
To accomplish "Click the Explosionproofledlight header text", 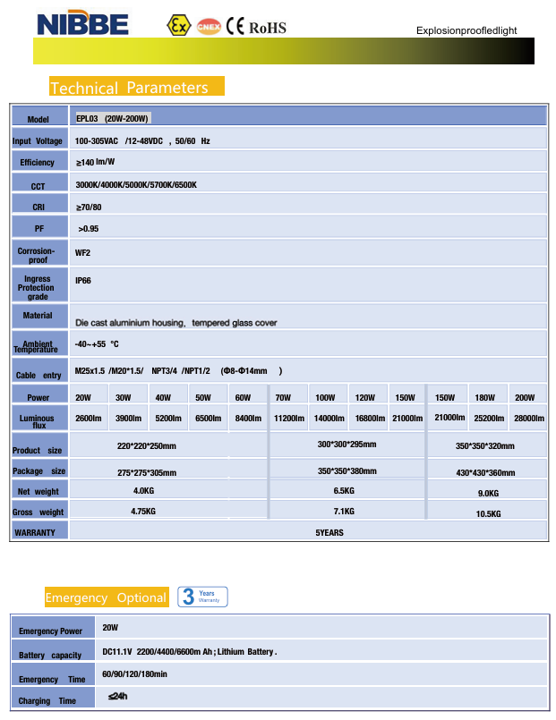I will click(466, 30).
